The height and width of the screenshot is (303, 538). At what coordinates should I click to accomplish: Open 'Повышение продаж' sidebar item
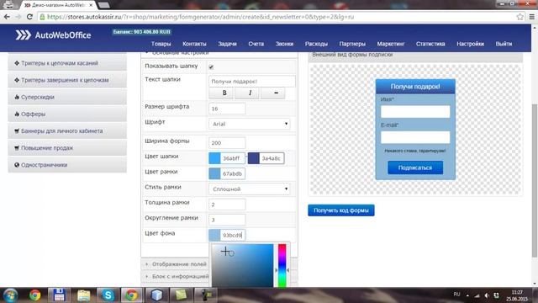67,148
